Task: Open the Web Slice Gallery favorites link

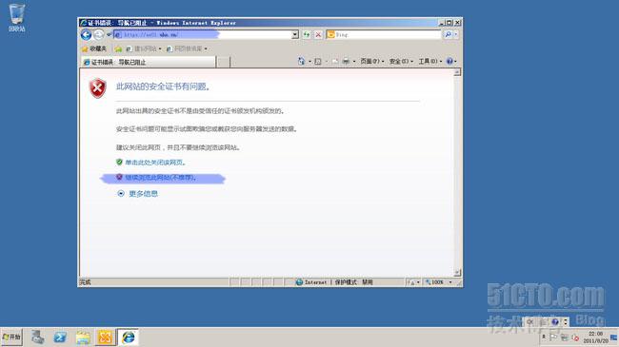Action: [x=185, y=48]
